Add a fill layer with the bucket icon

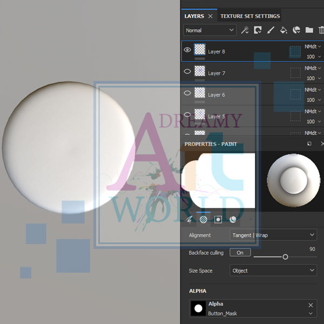coord(283,30)
